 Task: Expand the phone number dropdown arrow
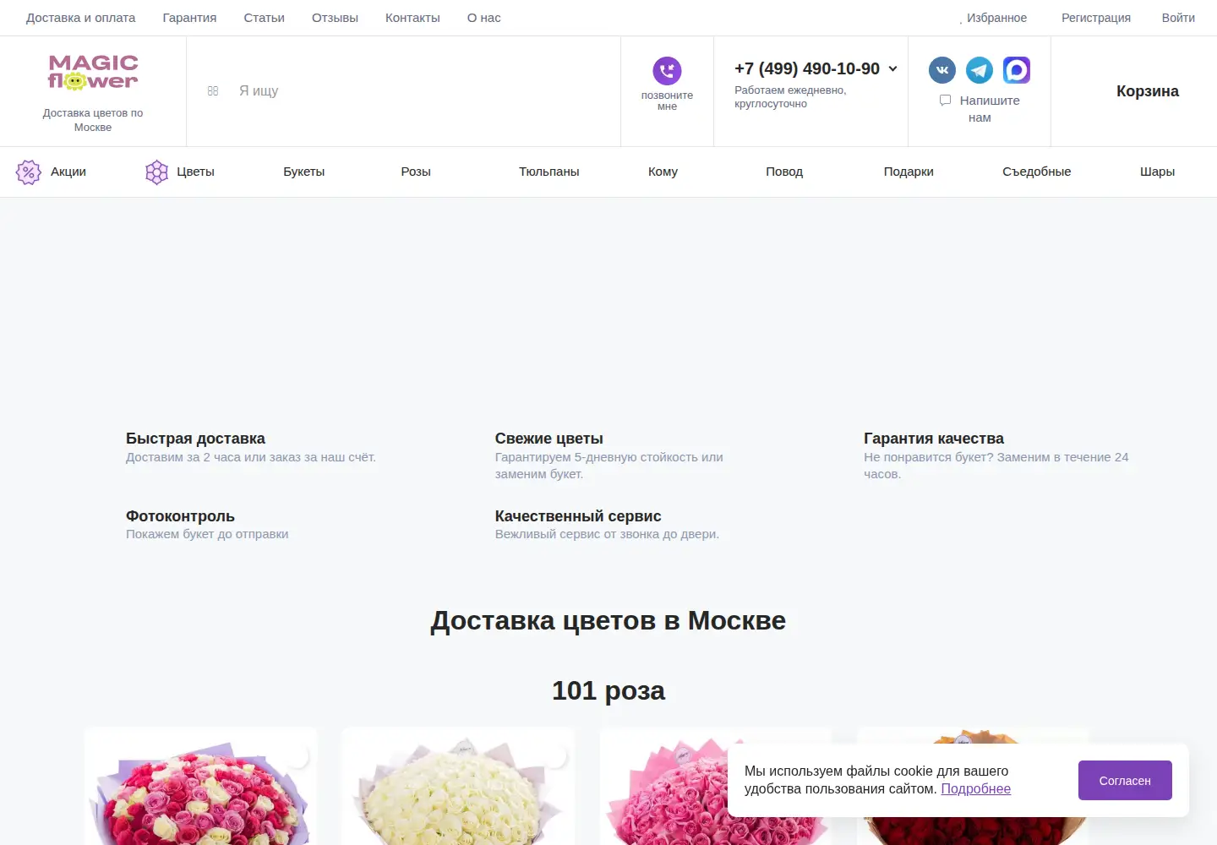point(892,69)
